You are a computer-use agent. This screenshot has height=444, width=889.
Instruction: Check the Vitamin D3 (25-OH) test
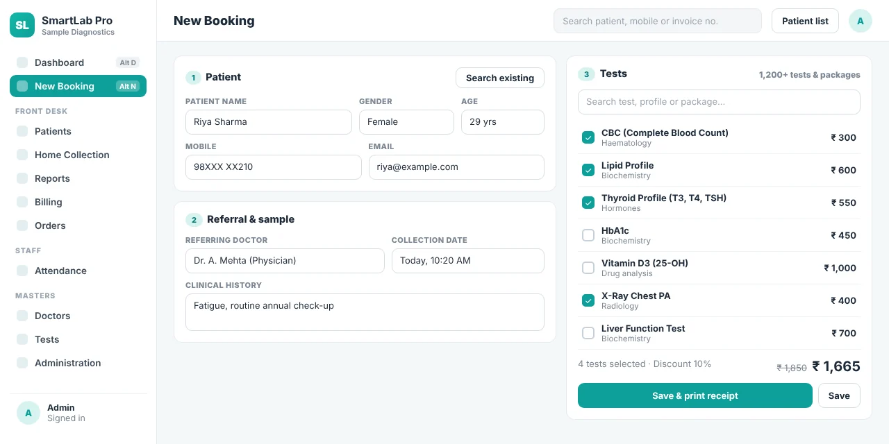click(588, 268)
